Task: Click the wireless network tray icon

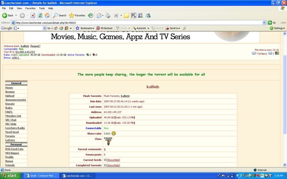Action: coord(270,176)
